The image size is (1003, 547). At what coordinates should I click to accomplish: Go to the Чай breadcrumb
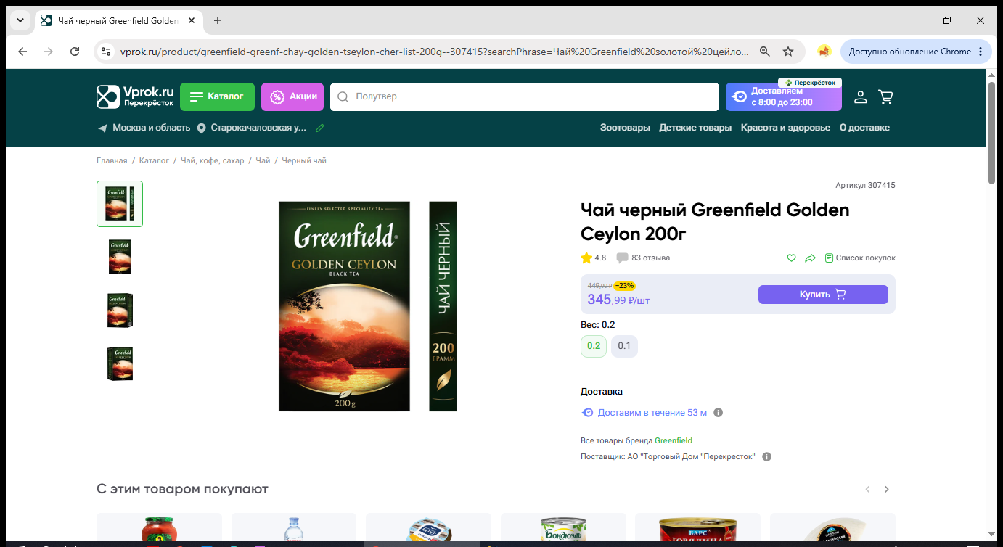[x=263, y=160]
